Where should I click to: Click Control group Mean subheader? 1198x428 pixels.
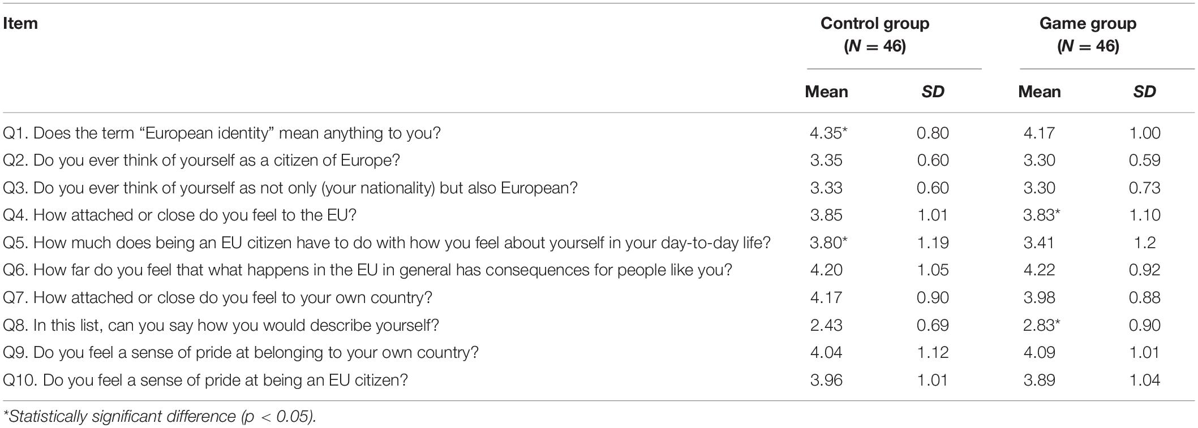tap(826, 92)
